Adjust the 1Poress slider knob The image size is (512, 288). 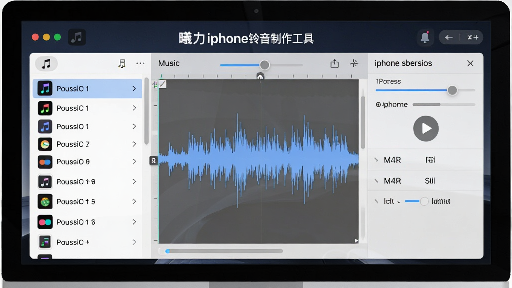452,90
